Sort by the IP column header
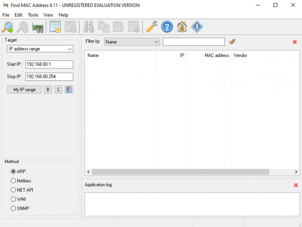The height and width of the screenshot is (227, 302). coord(171,55)
